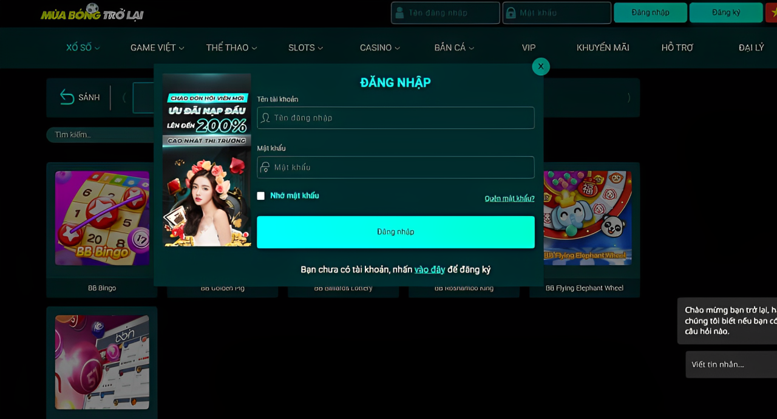Viewport: 777px width, 419px height.
Task: Click the right carousel arrow in category bar
Action: tap(628, 98)
